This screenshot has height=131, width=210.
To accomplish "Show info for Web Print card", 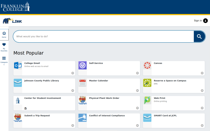I will (x=202, y=108).
